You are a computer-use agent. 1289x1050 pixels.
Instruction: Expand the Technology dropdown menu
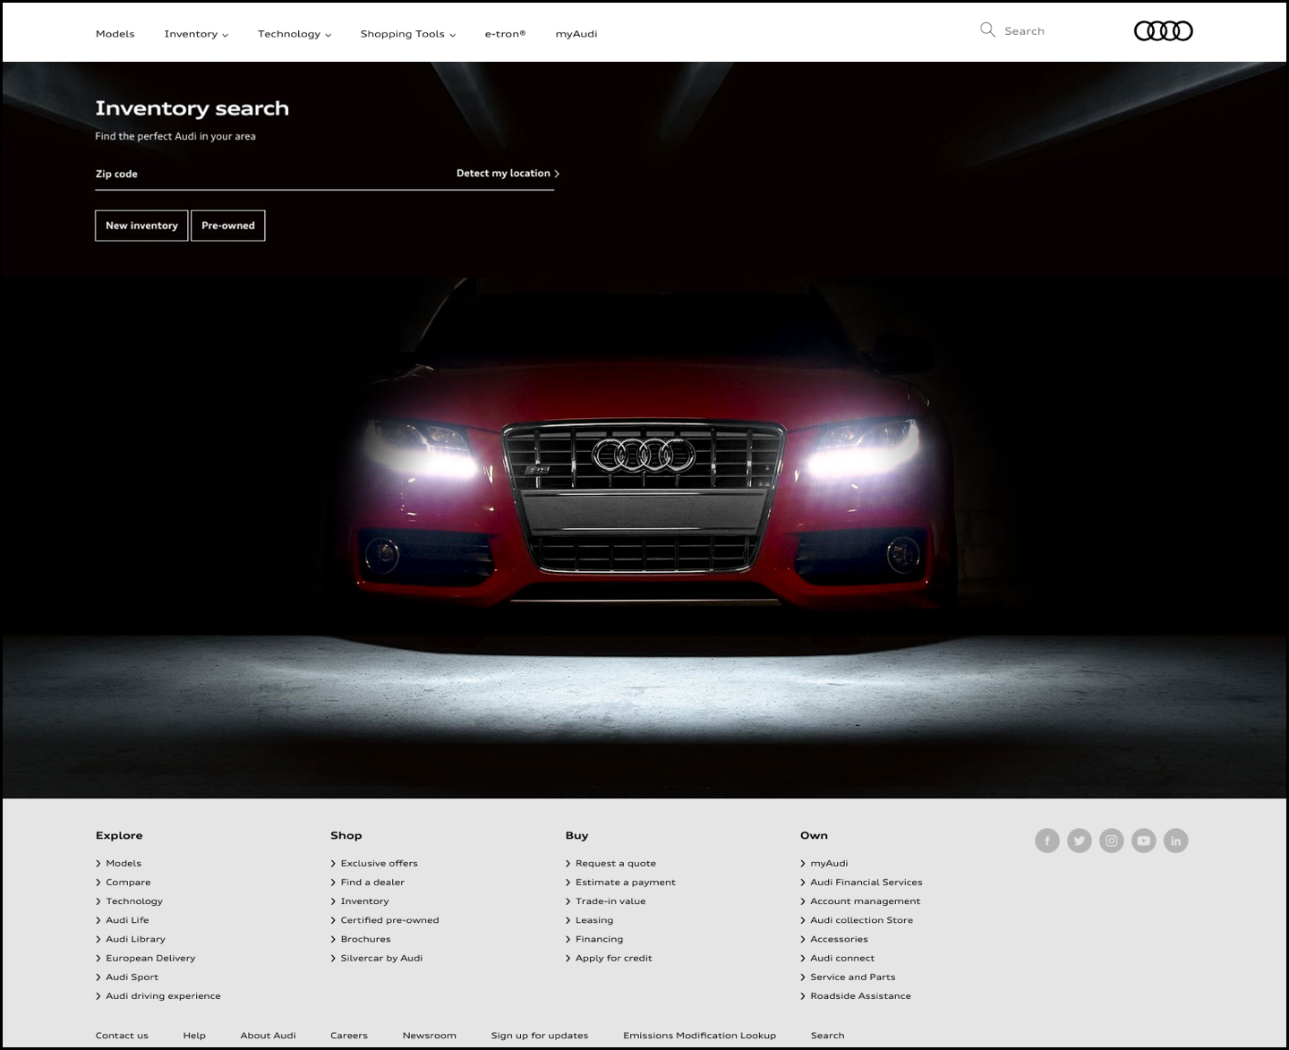tap(295, 34)
